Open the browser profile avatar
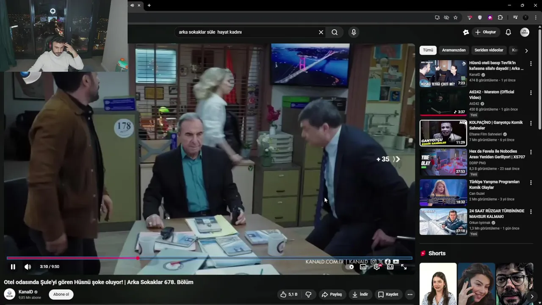The image size is (542, 305). 525,17
